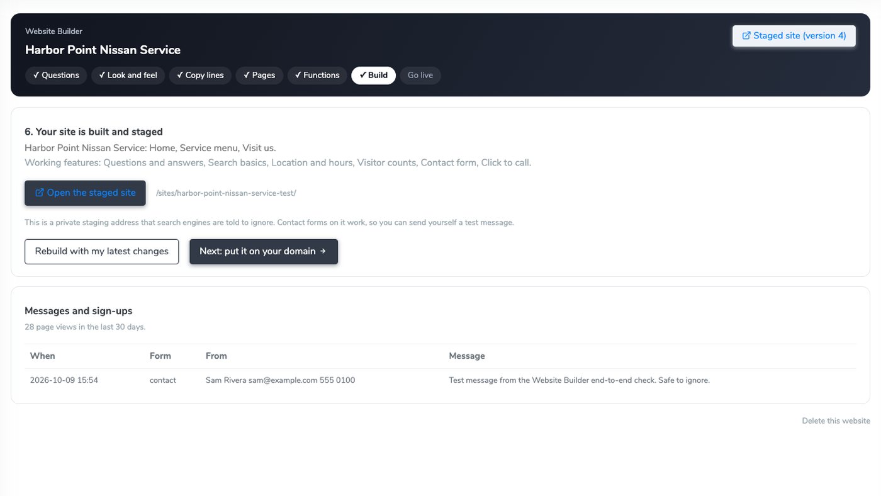
Task: Click Open the staged site button
Action: pos(85,193)
